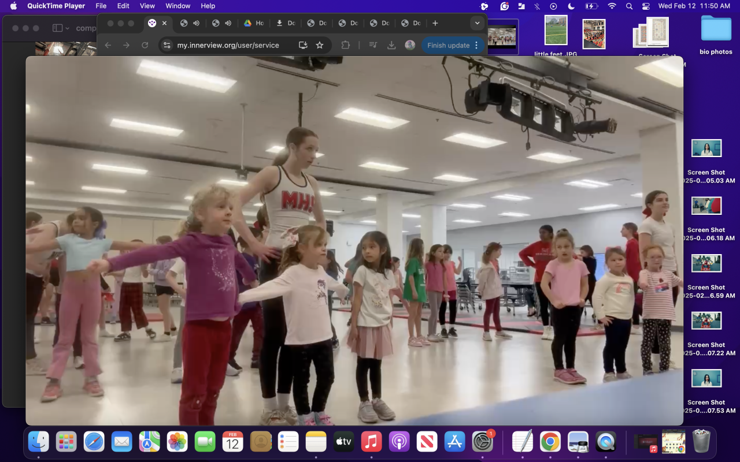This screenshot has width=740, height=462.
Task: Toggle Focus mode moon icon in menu bar
Action: pos(571,6)
